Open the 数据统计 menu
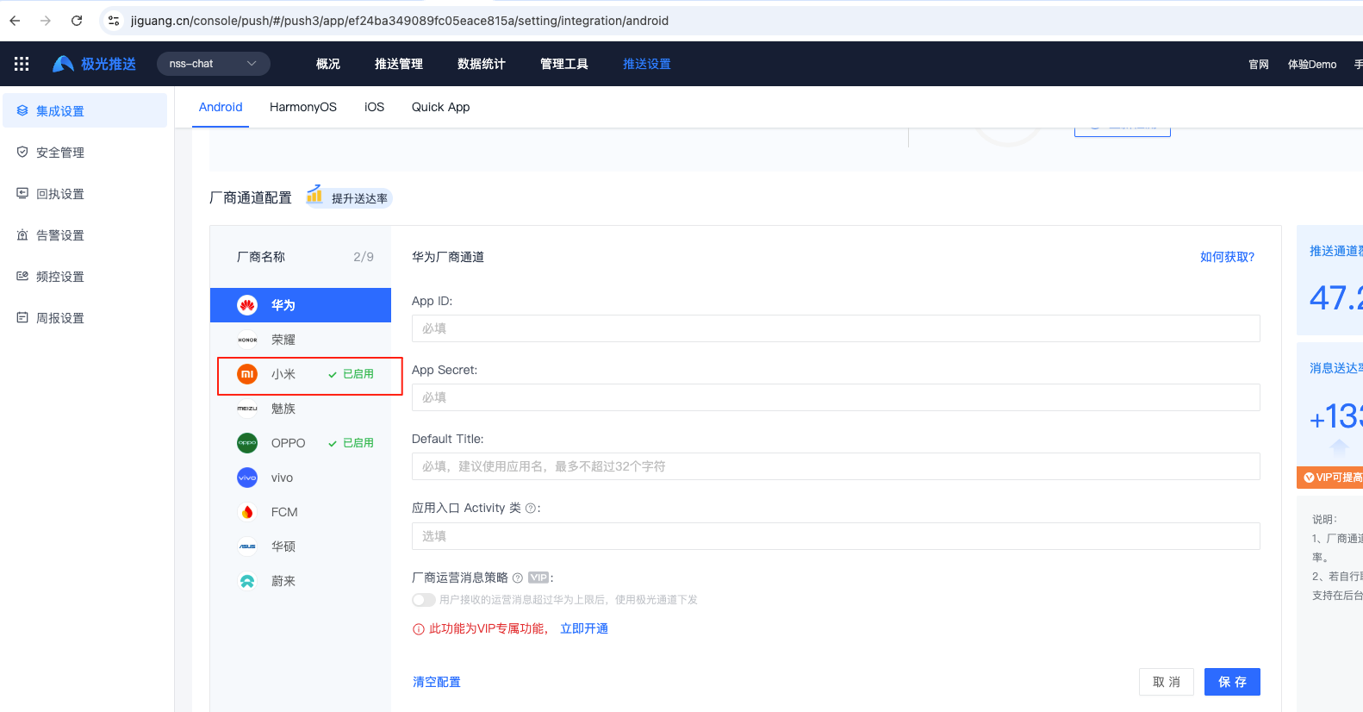Viewport: 1363px width, 712px height. pyautogui.click(x=482, y=64)
